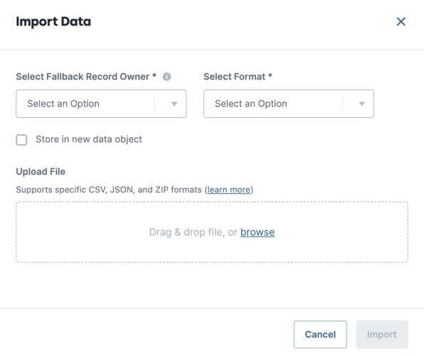Click the browse link for file upload
Screen dimensions: 424x356
[x=258, y=232]
